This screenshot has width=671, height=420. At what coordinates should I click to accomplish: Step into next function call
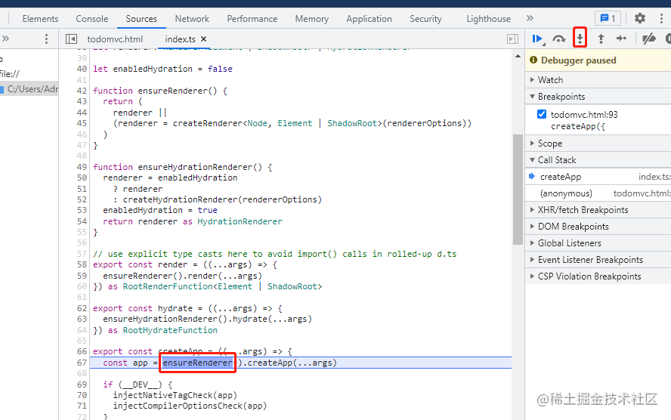(580, 39)
